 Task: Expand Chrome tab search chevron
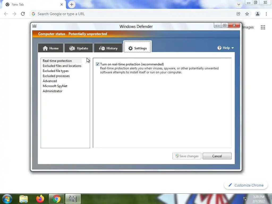[239, 5]
